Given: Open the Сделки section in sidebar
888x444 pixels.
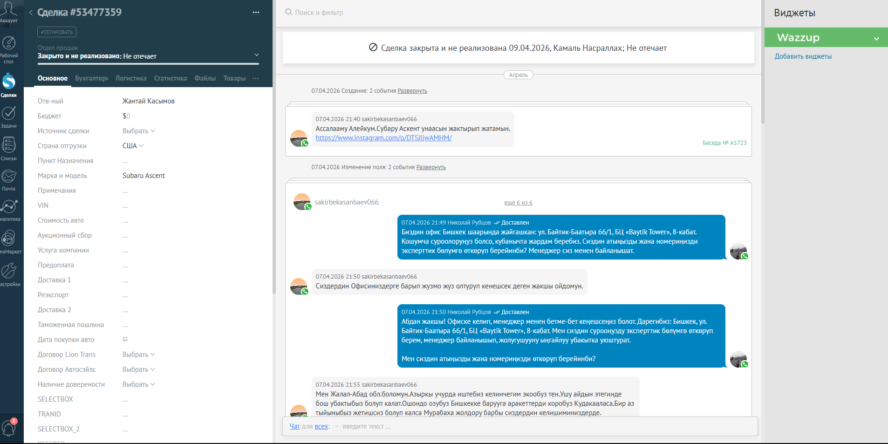Looking at the screenshot, I should tap(9, 85).
